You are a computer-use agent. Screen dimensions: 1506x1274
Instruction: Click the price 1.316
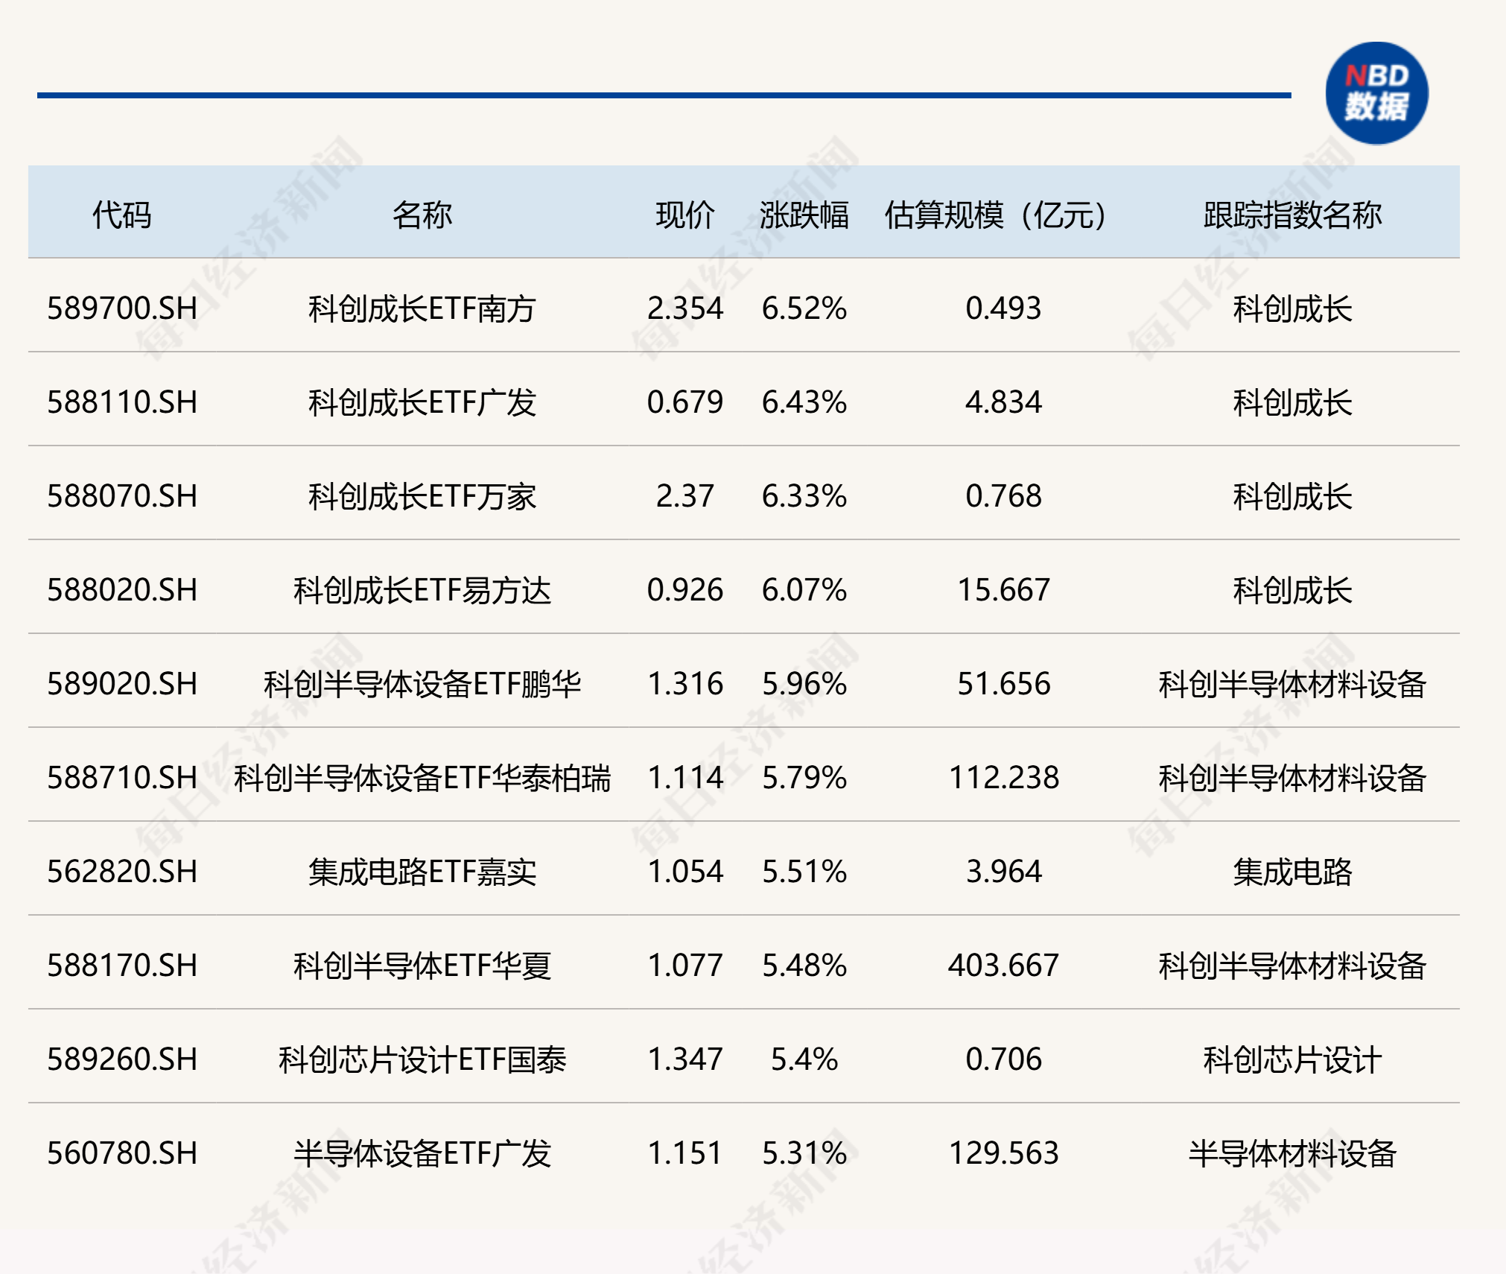685,684
